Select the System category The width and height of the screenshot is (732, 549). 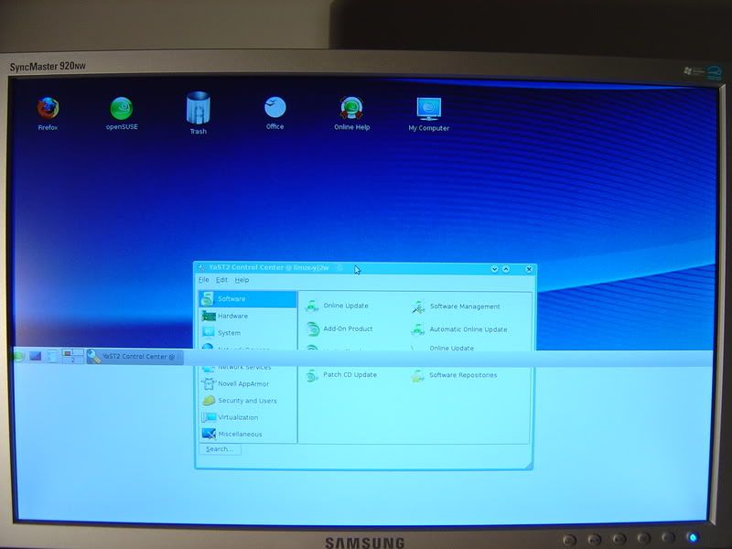(x=248, y=333)
